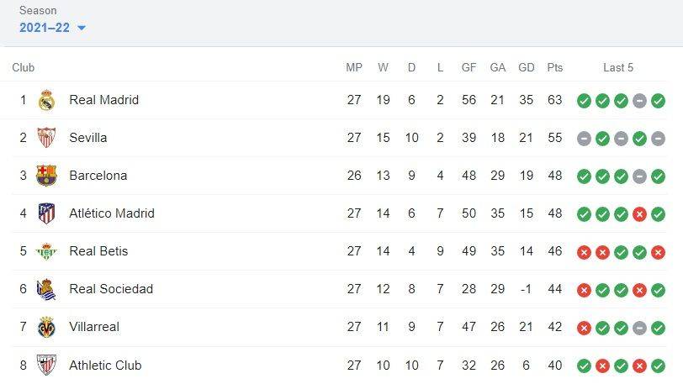The height and width of the screenshot is (384, 683).
Task: Click the Last 5 column header
Action: [618, 67]
